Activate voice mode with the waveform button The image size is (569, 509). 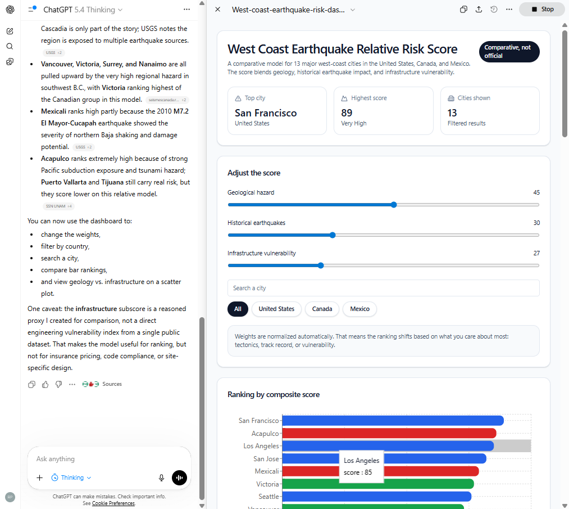[x=179, y=478]
